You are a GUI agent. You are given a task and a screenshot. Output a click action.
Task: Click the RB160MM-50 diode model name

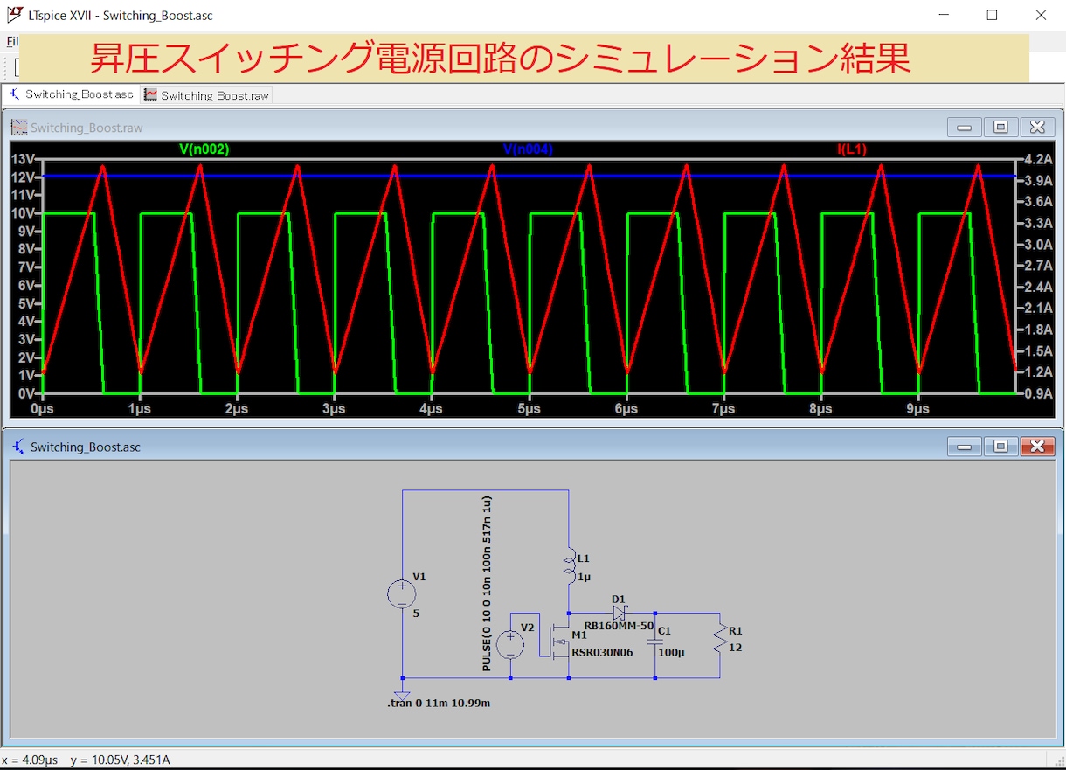tap(619, 626)
